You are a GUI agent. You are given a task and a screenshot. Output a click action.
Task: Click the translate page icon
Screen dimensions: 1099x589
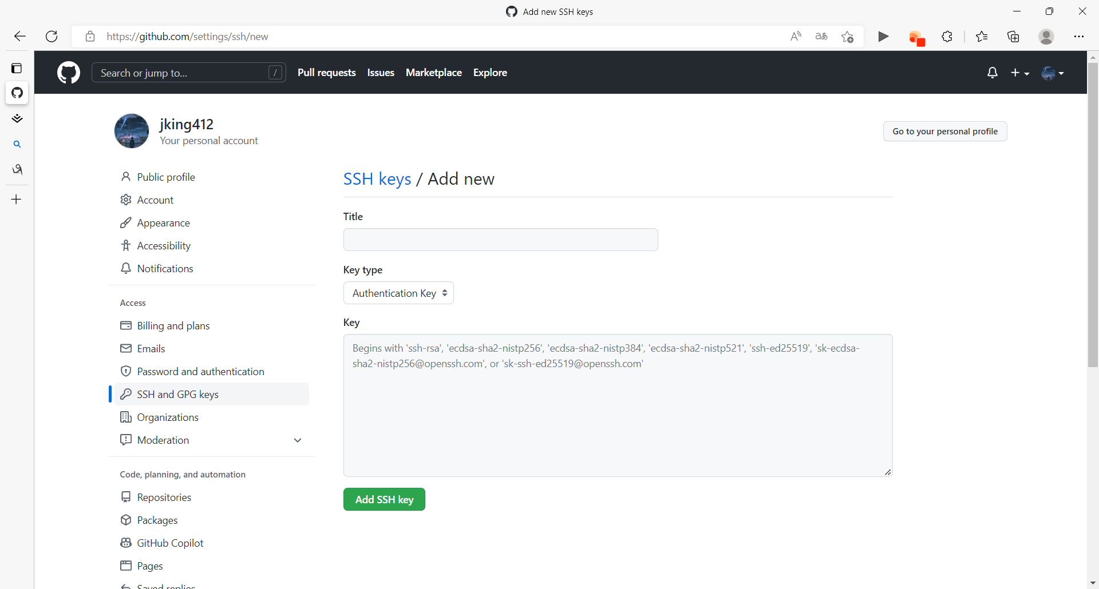(x=821, y=37)
